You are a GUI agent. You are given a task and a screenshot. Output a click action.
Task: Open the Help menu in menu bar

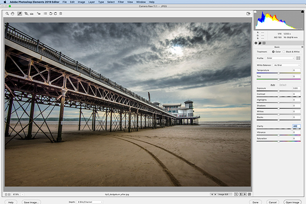152,2
